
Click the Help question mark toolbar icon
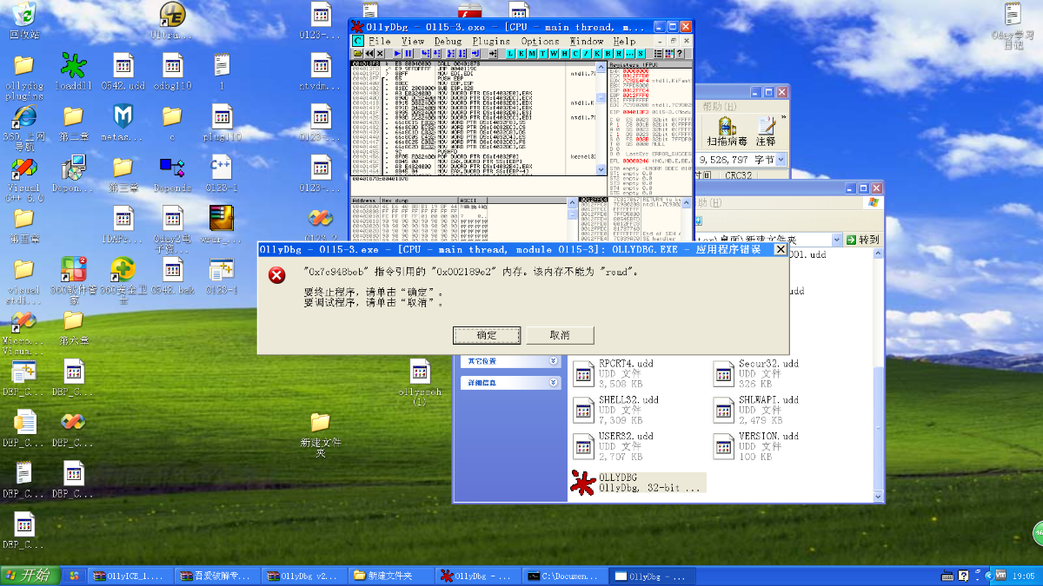680,54
